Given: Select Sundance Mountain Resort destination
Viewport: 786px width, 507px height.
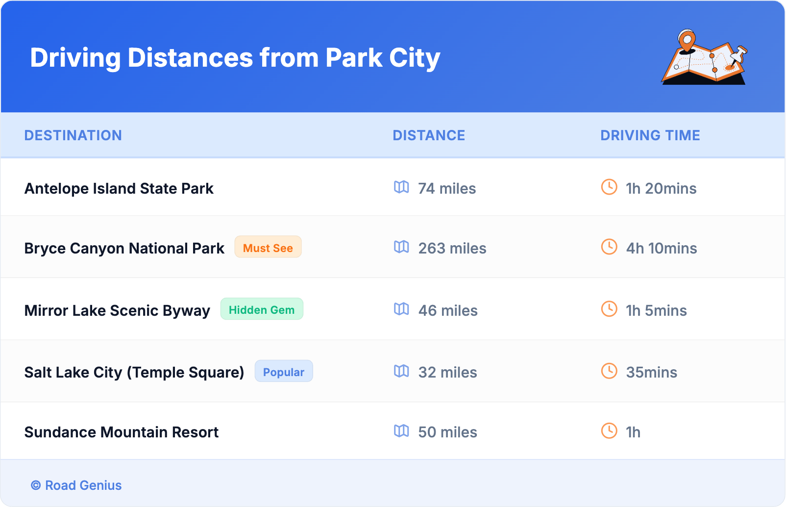Looking at the screenshot, I should 122,432.
